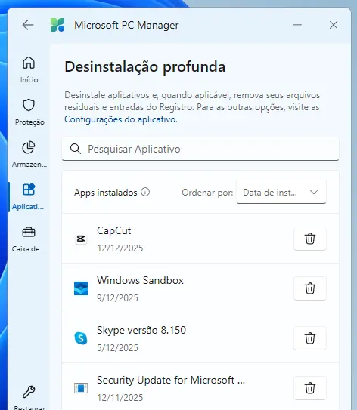Click the Windows Sandbox app icon
The width and height of the screenshot is (357, 410).
tap(81, 288)
